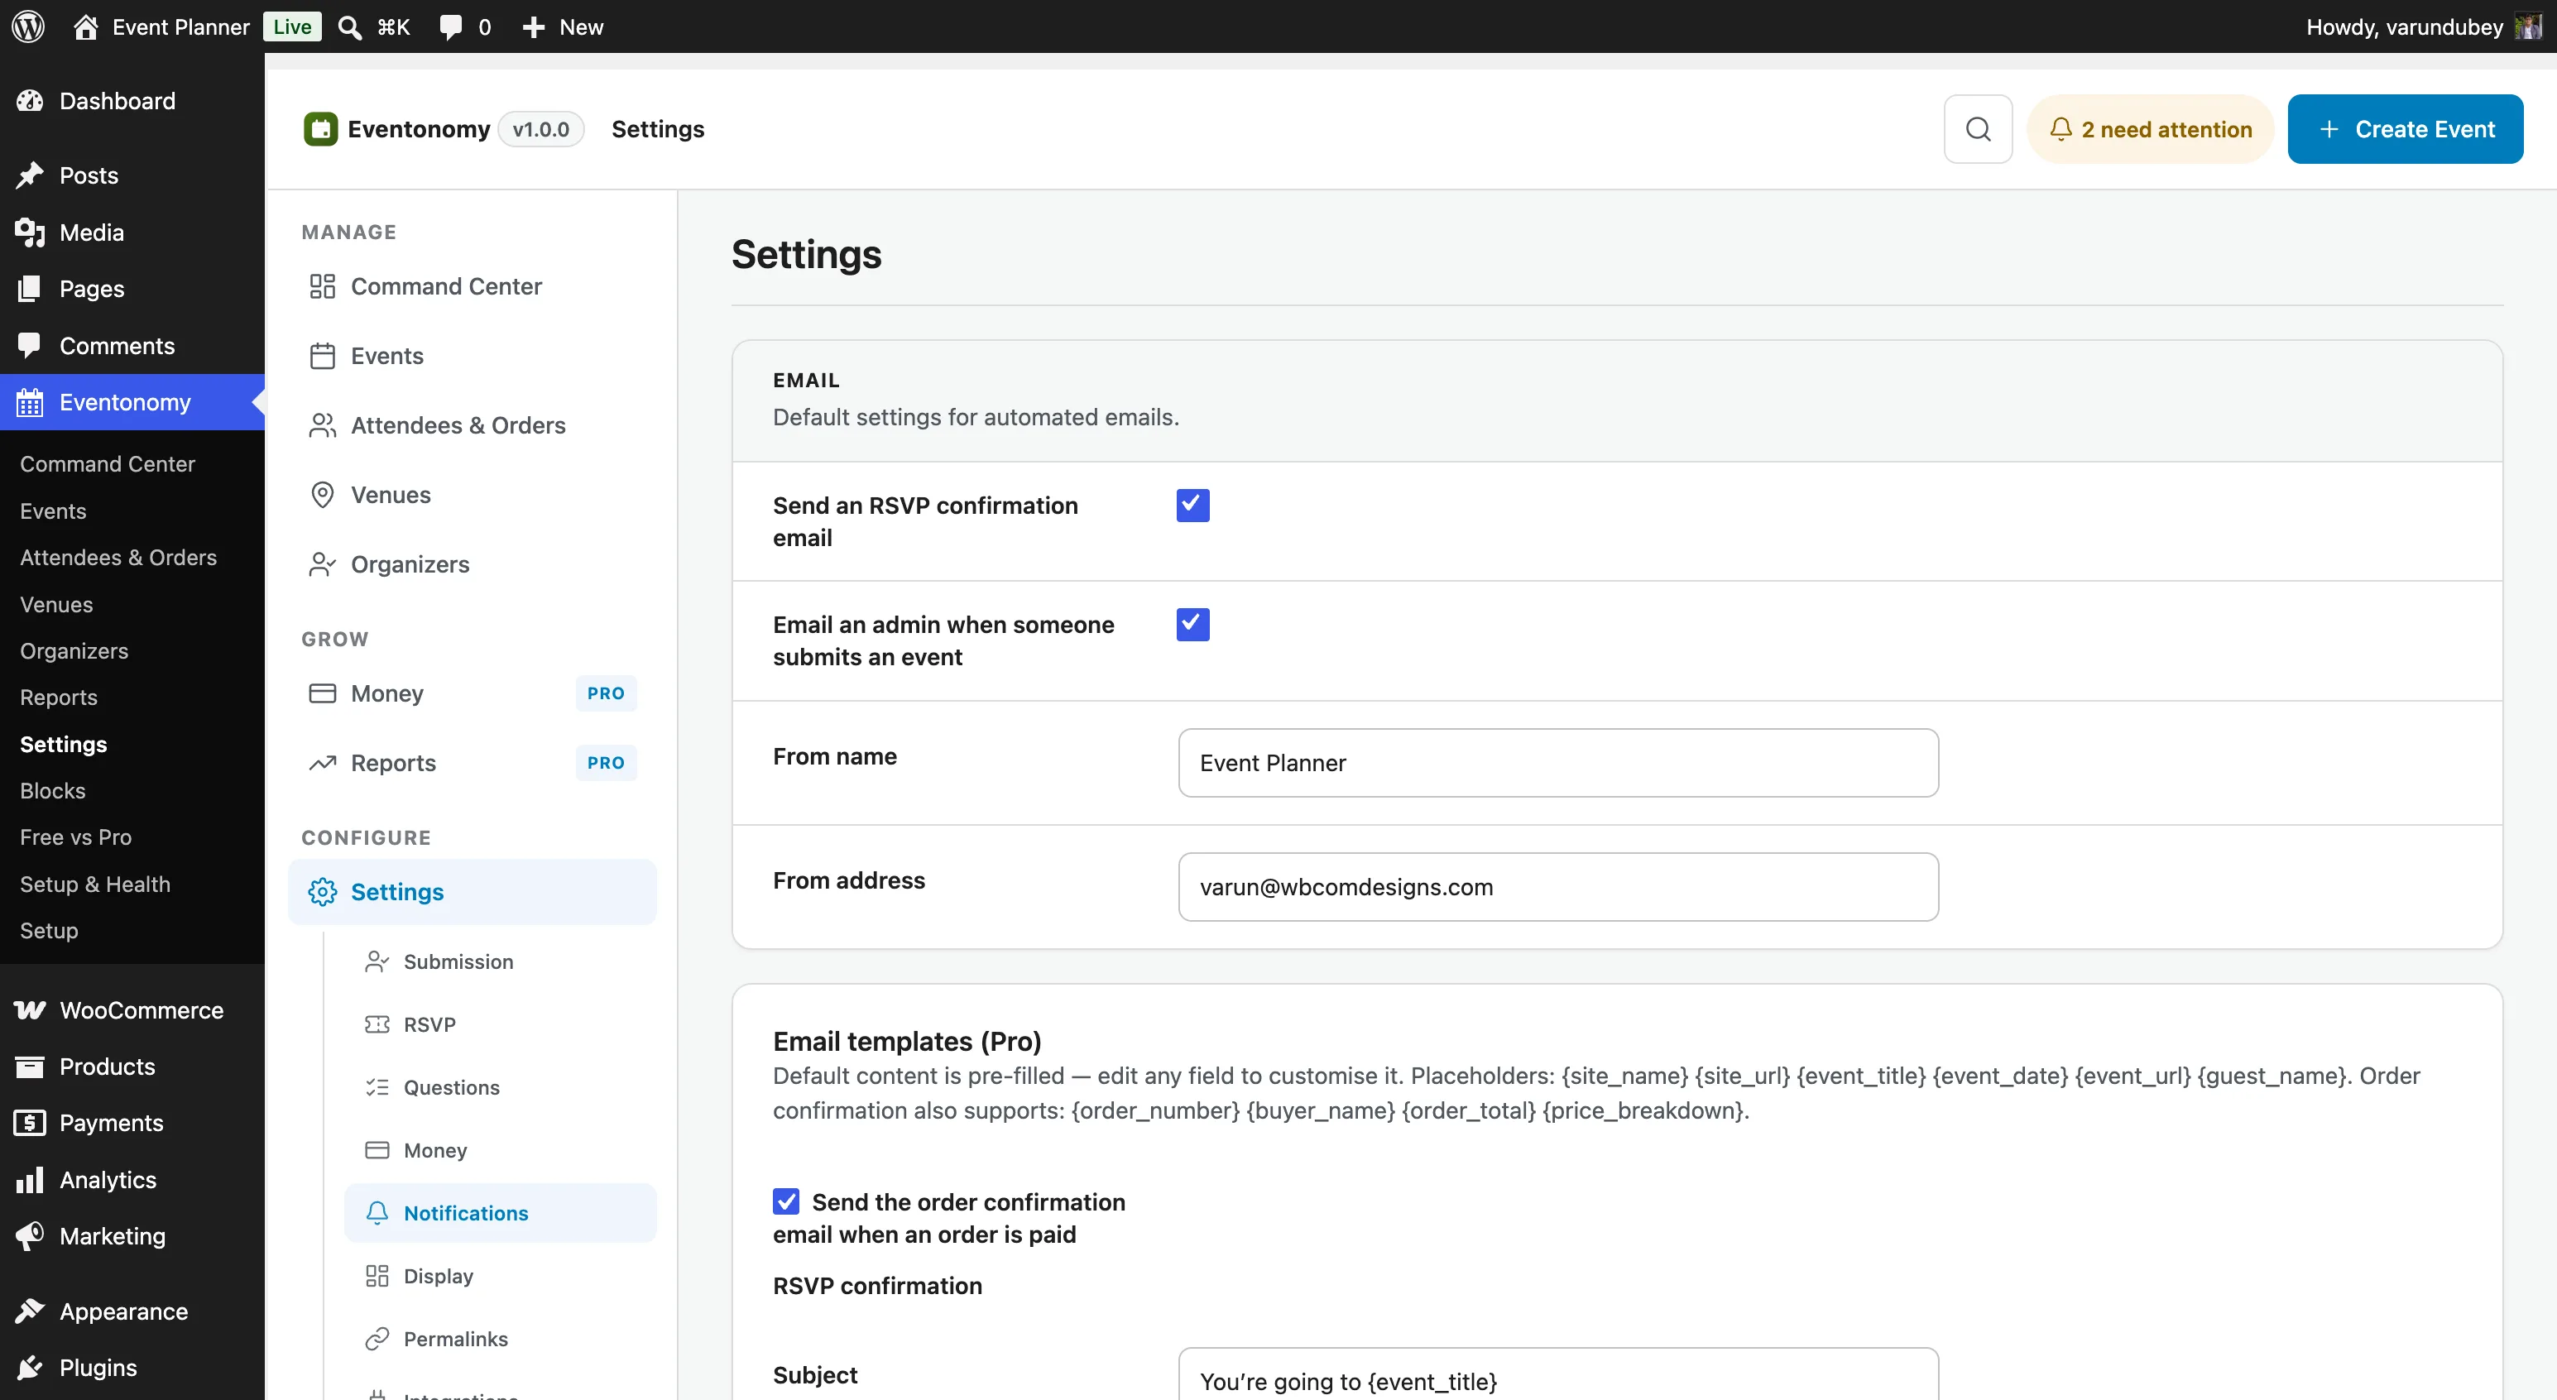
Task: Click the Settings gear icon under Configure
Action: pyautogui.click(x=323, y=892)
